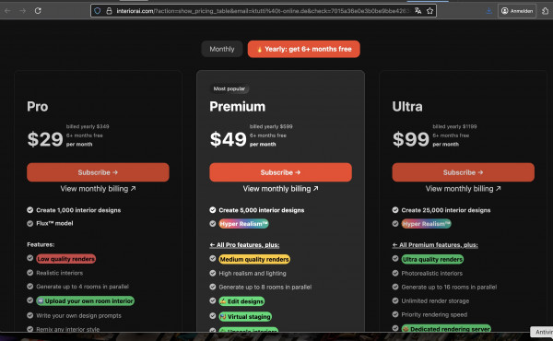Screen dimensions: 553x341
Task: Click the interiorai.com address bar
Action: point(263,11)
